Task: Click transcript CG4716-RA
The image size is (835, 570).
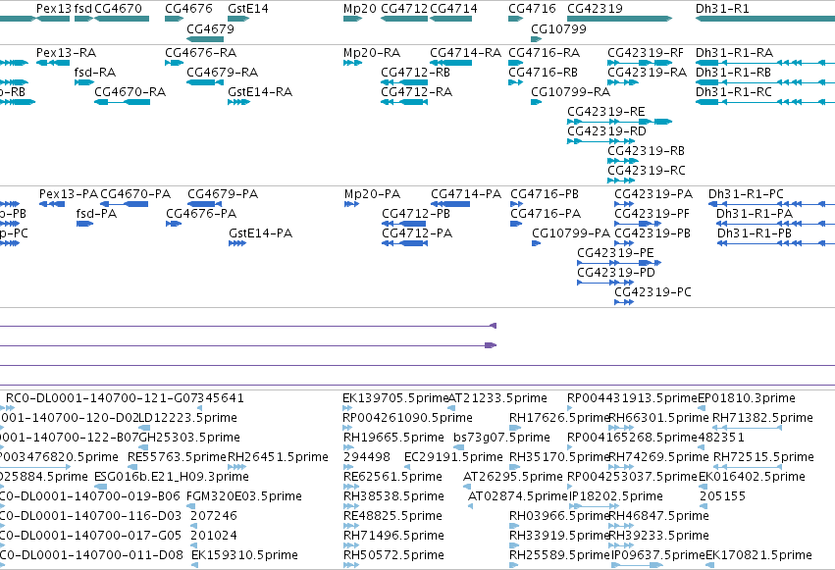Action: [545, 53]
